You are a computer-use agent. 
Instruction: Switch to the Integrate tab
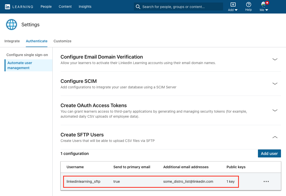click(12, 41)
